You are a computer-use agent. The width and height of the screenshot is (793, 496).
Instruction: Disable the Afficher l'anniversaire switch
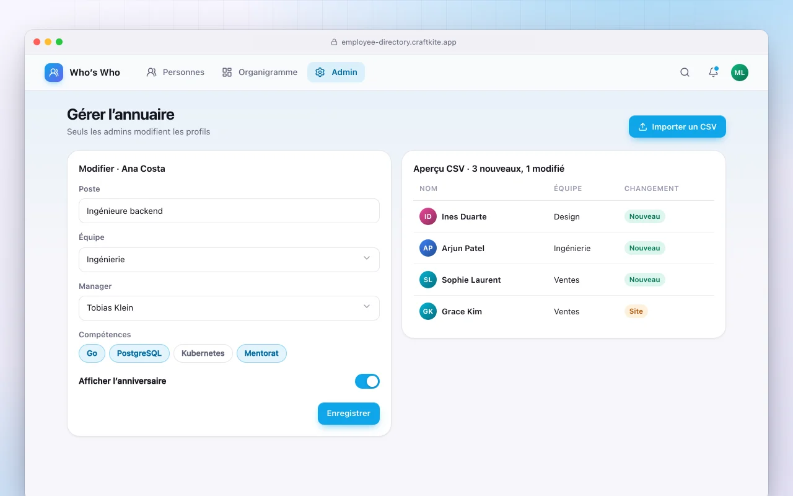click(x=367, y=381)
